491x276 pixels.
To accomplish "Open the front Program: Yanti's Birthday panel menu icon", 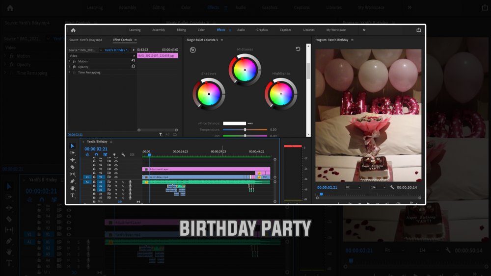I will [352, 40].
